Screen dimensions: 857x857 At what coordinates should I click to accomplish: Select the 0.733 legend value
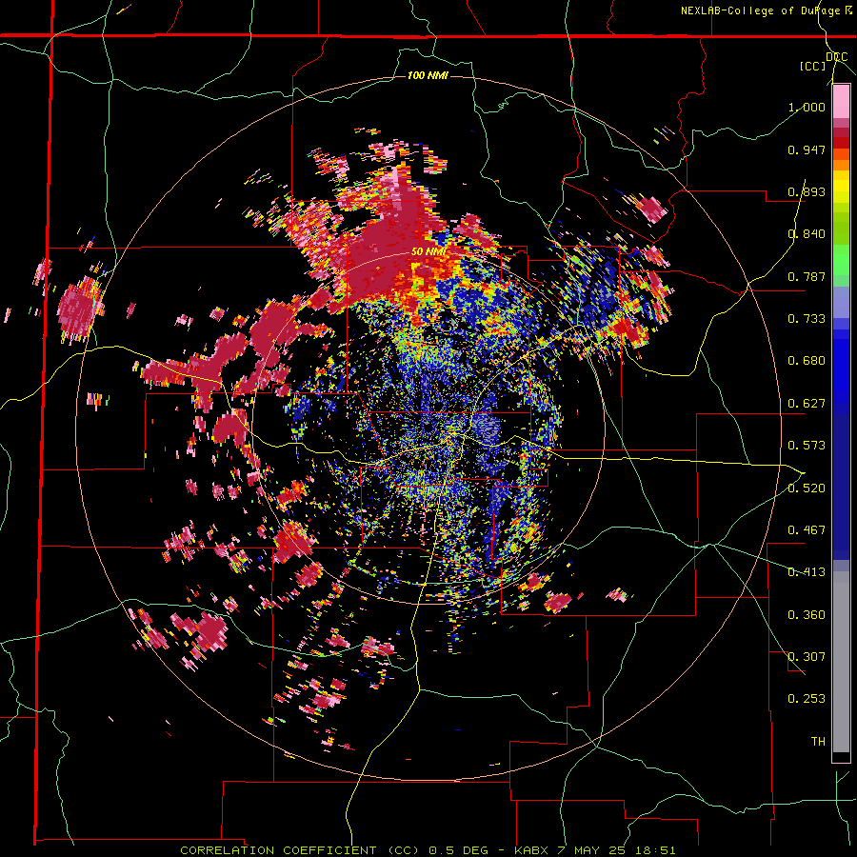coord(807,319)
